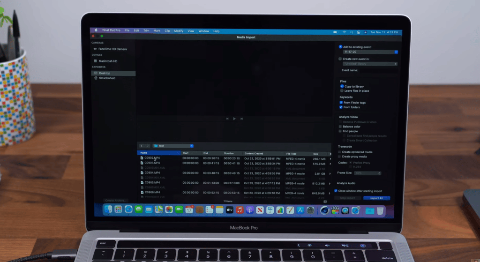The width and height of the screenshot is (480, 262).
Task: Choose Leave files in place option
Action: [x=342, y=91]
